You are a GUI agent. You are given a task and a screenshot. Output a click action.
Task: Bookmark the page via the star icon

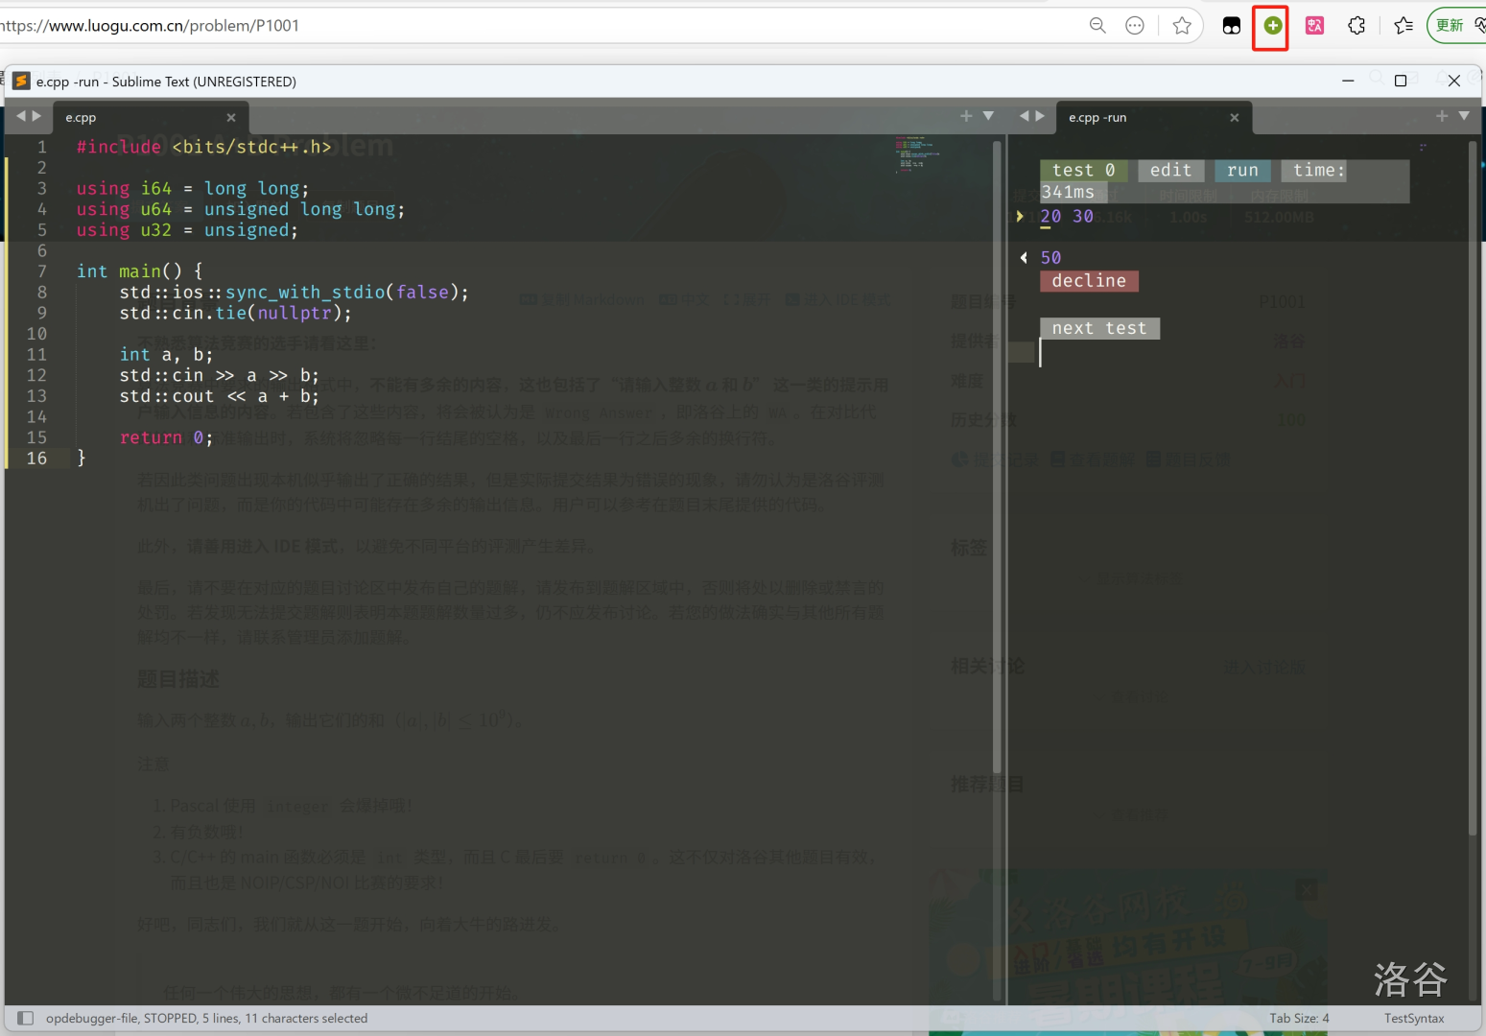pyautogui.click(x=1182, y=26)
